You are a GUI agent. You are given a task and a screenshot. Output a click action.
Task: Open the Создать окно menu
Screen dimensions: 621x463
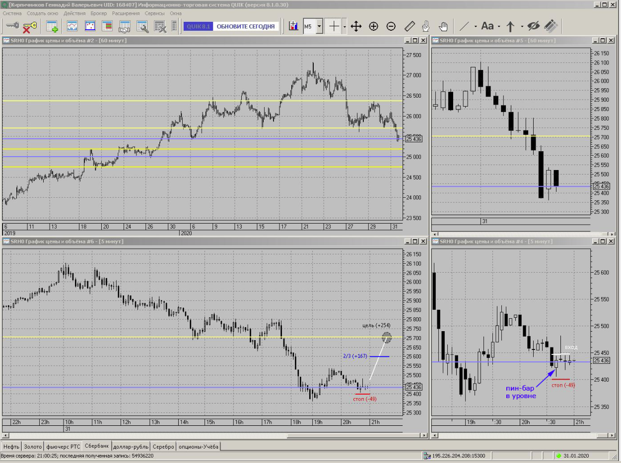[x=43, y=13]
